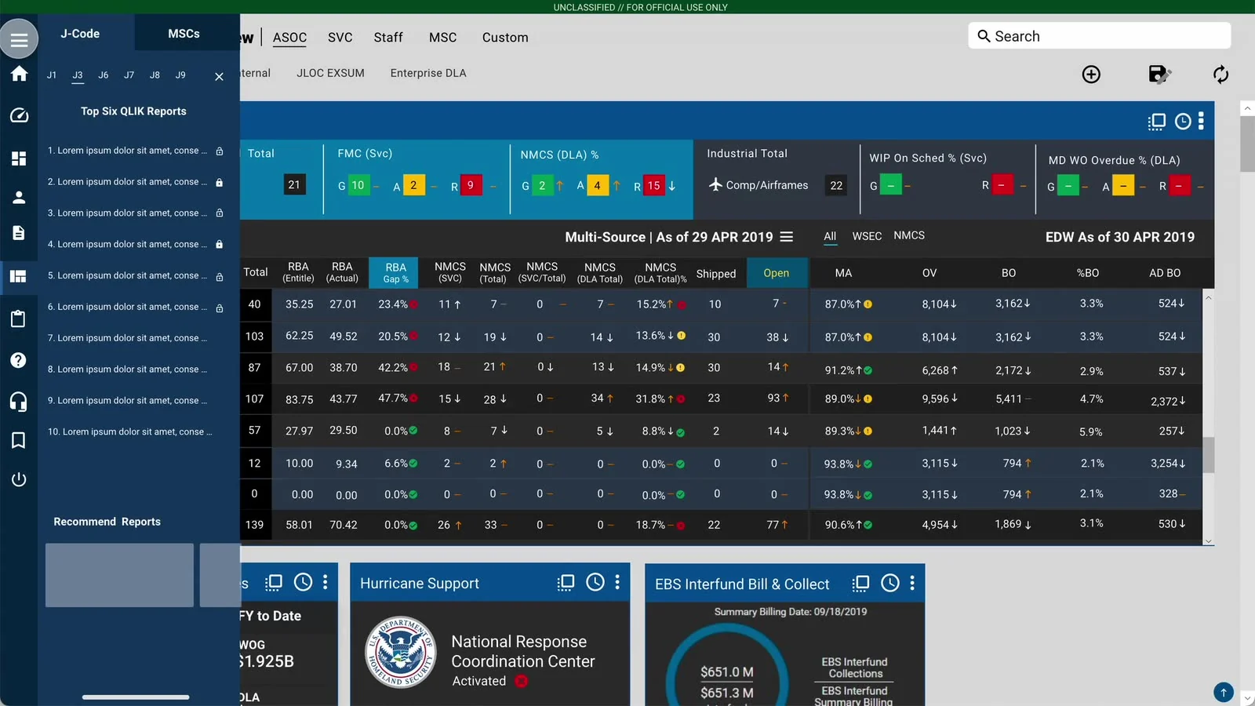Close the J-Code panel with X
The image size is (1255, 706).
pyautogui.click(x=219, y=76)
